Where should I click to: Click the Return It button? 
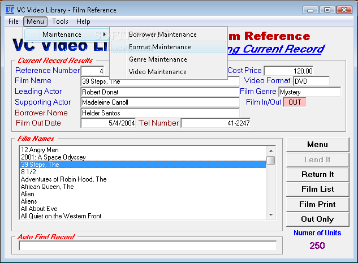pos(318,174)
